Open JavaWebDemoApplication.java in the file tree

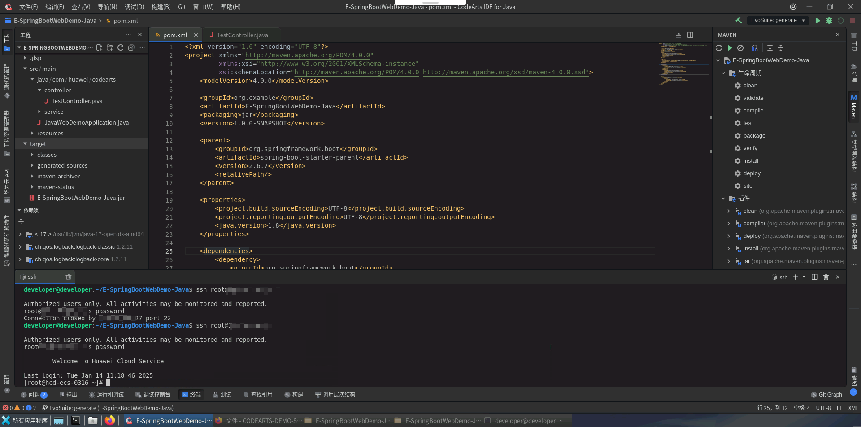[87, 122]
